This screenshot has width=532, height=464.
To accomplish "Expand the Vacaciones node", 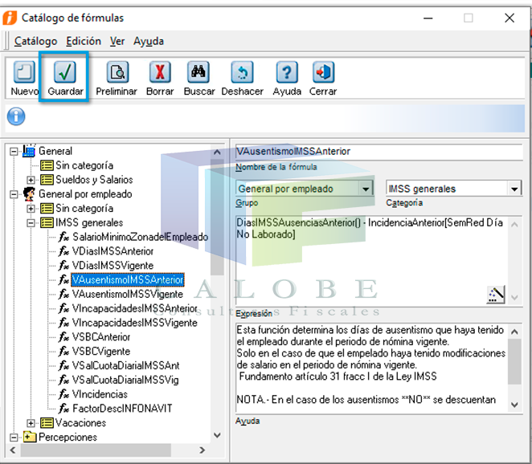I will (31, 423).
